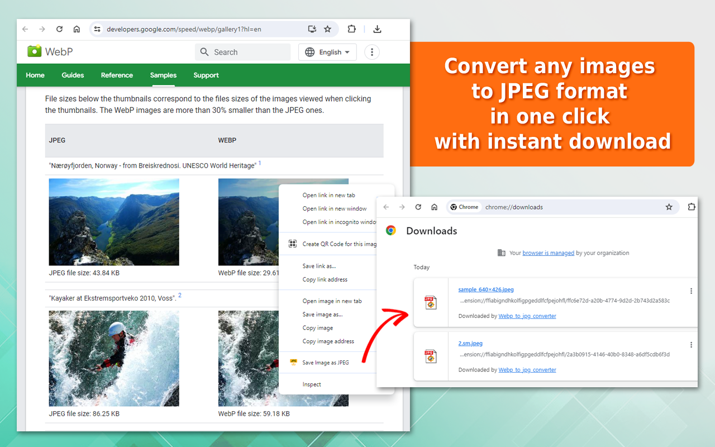
Task: Choose Open link in new tab
Action: 328,195
